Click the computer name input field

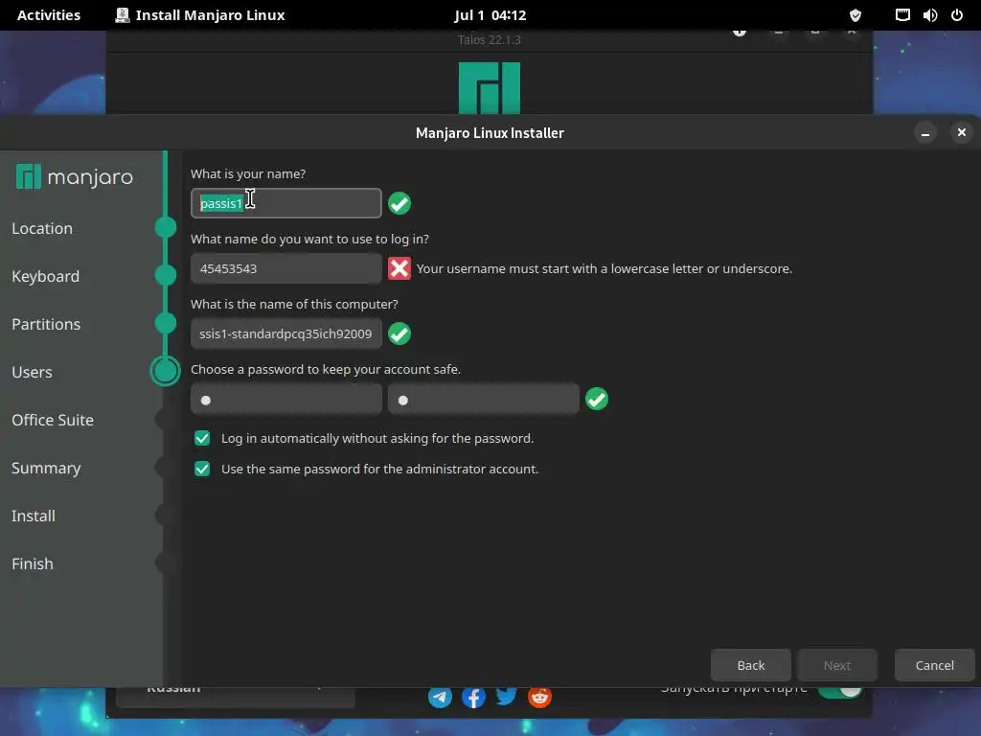[x=285, y=333]
